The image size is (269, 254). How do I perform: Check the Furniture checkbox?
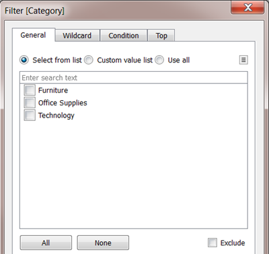pyautogui.click(x=30, y=90)
